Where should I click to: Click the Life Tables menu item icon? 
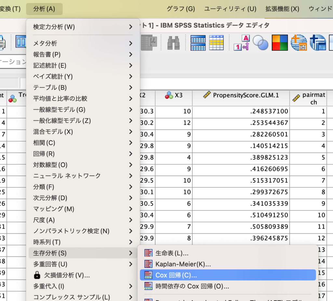pyautogui.click(x=148, y=253)
